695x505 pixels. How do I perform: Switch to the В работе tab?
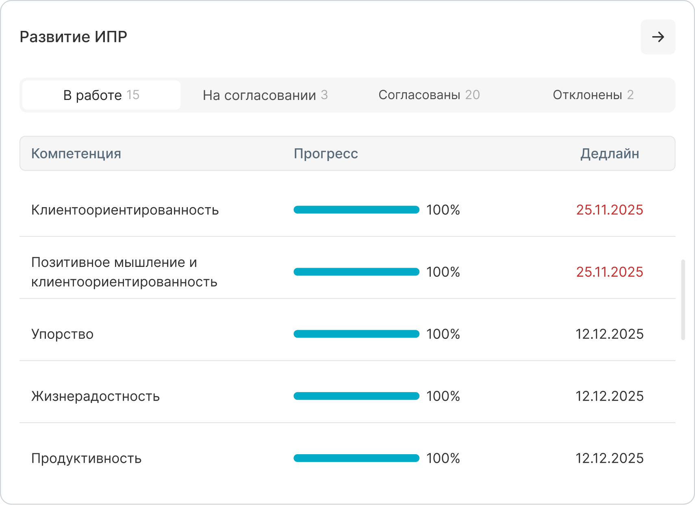(x=101, y=95)
